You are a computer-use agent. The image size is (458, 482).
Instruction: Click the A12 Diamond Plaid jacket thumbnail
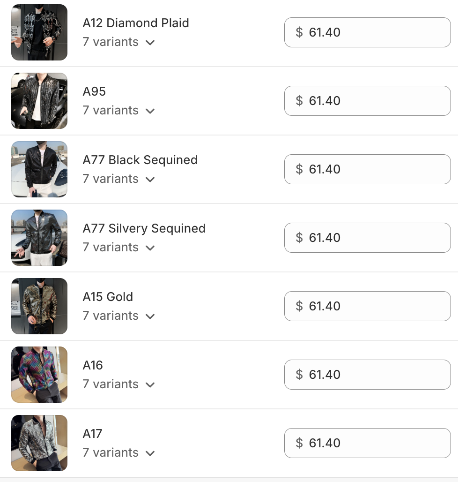point(39,32)
